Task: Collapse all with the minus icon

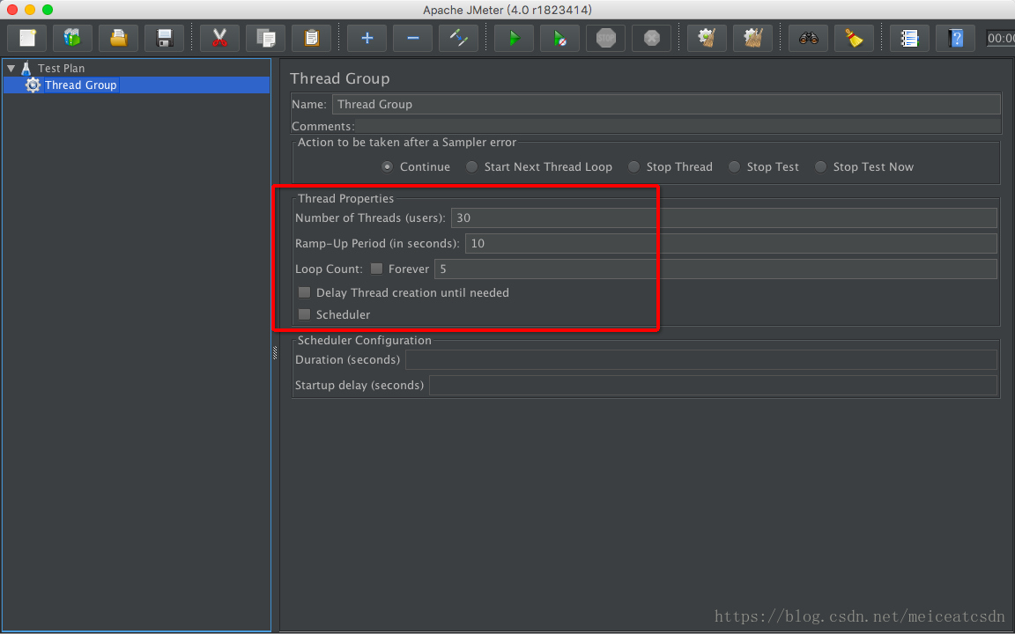Action: click(413, 38)
